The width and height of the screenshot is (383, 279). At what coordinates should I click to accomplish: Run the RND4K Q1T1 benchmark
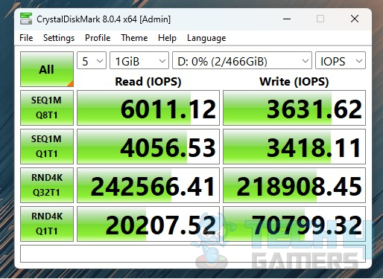pos(47,224)
